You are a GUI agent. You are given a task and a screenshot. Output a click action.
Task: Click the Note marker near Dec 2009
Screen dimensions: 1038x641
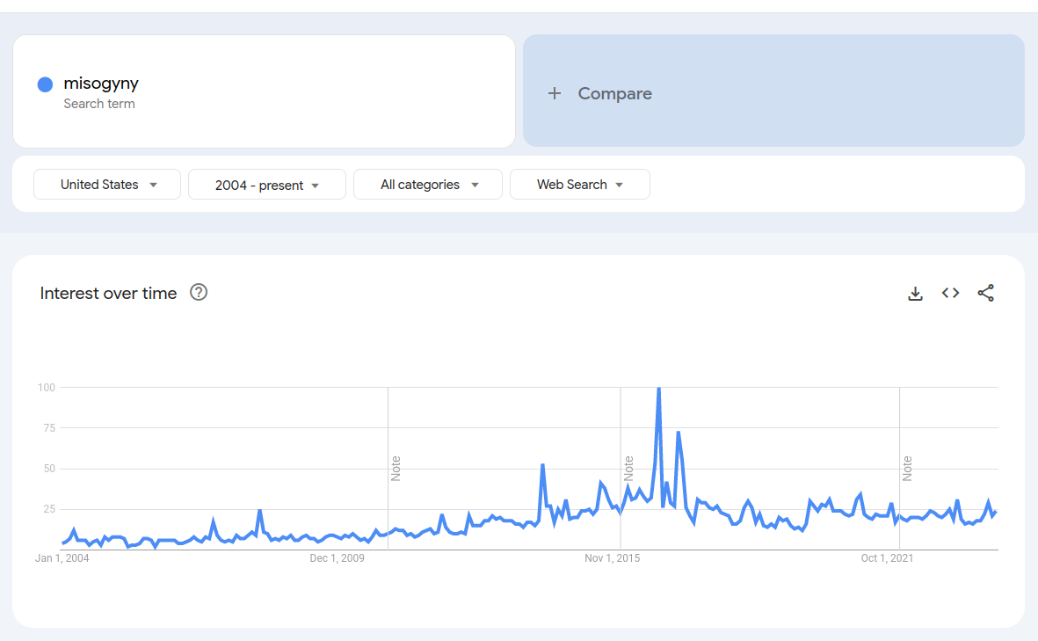(396, 468)
